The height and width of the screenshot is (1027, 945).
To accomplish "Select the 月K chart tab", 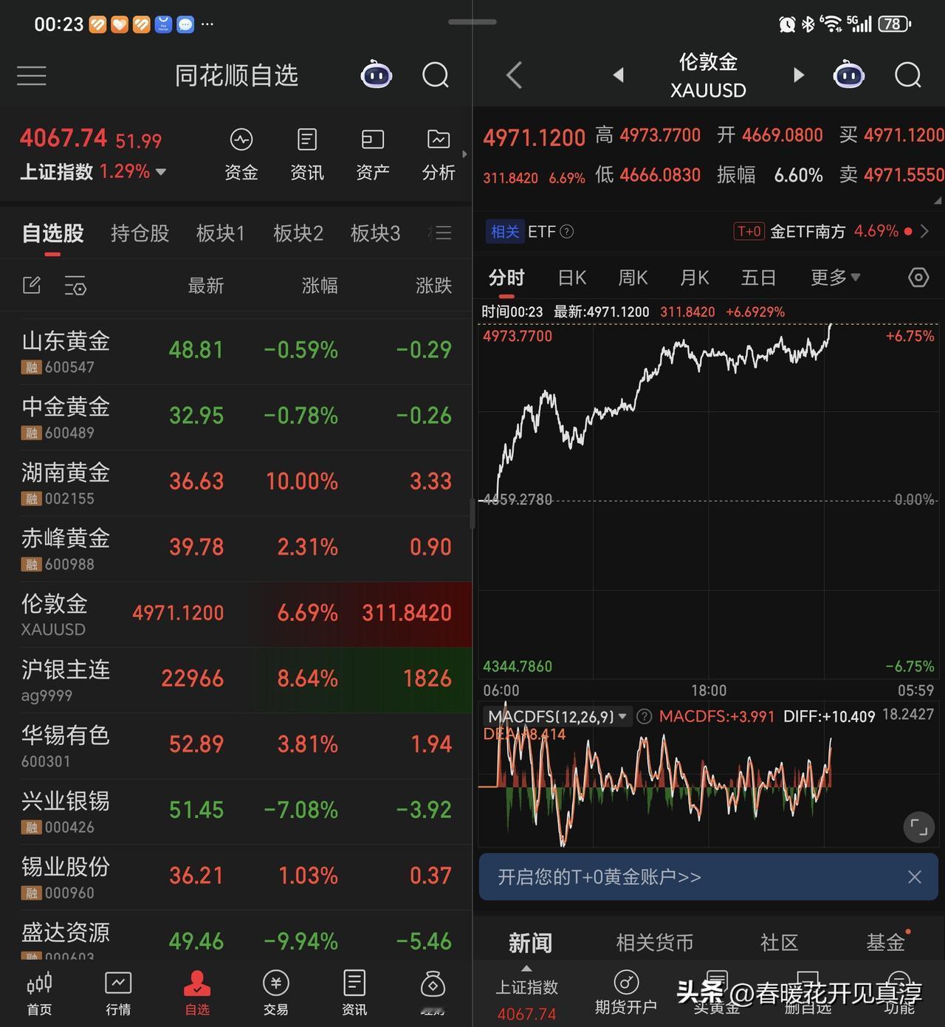I will point(694,278).
